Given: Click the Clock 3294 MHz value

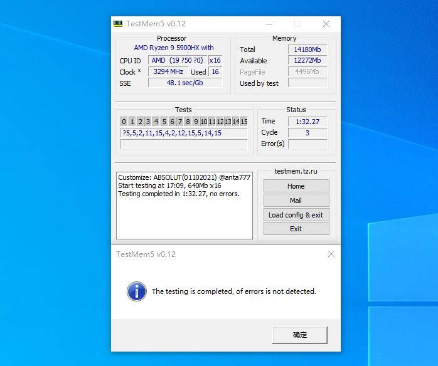Looking at the screenshot, I should click(168, 71).
